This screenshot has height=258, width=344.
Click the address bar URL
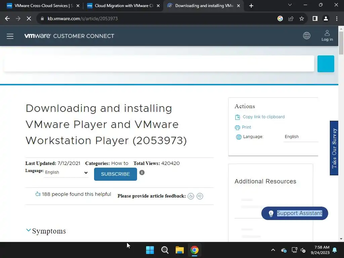pyautogui.click(x=83, y=19)
